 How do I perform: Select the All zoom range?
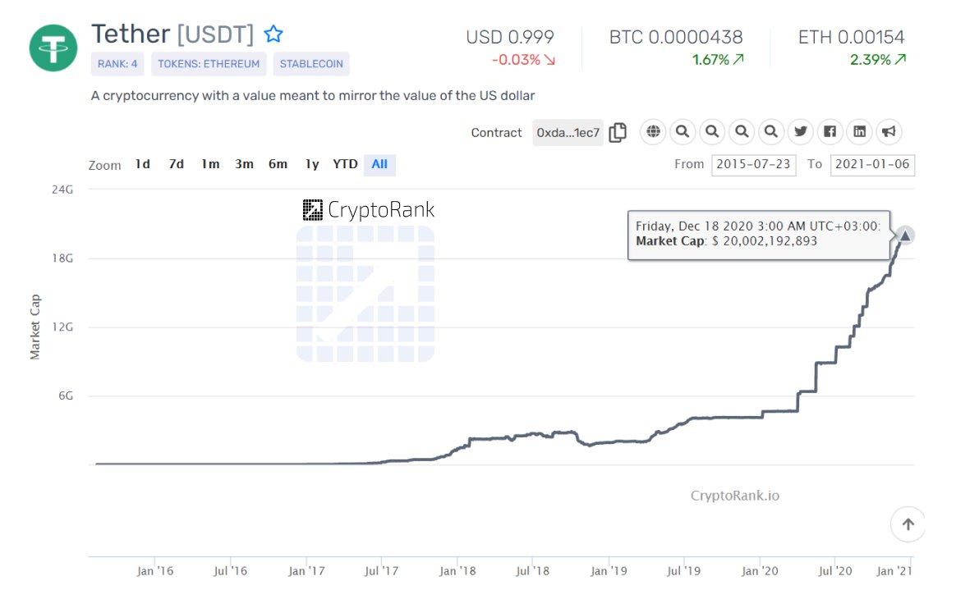(x=379, y=165)
